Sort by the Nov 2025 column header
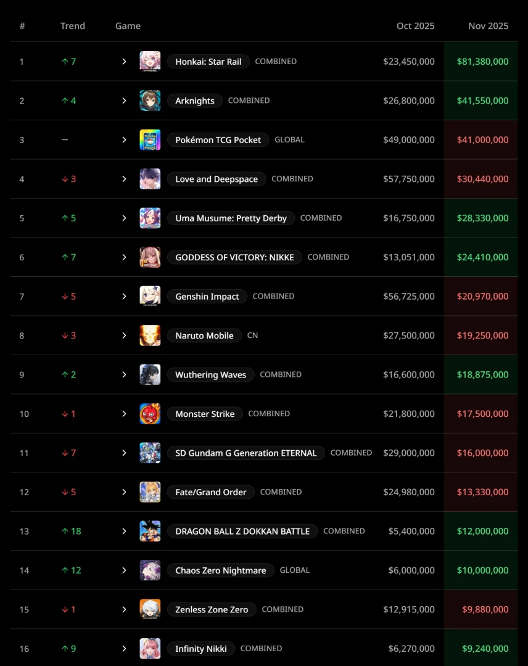Screen dimensions: 528x666 [x=488, y=26]
